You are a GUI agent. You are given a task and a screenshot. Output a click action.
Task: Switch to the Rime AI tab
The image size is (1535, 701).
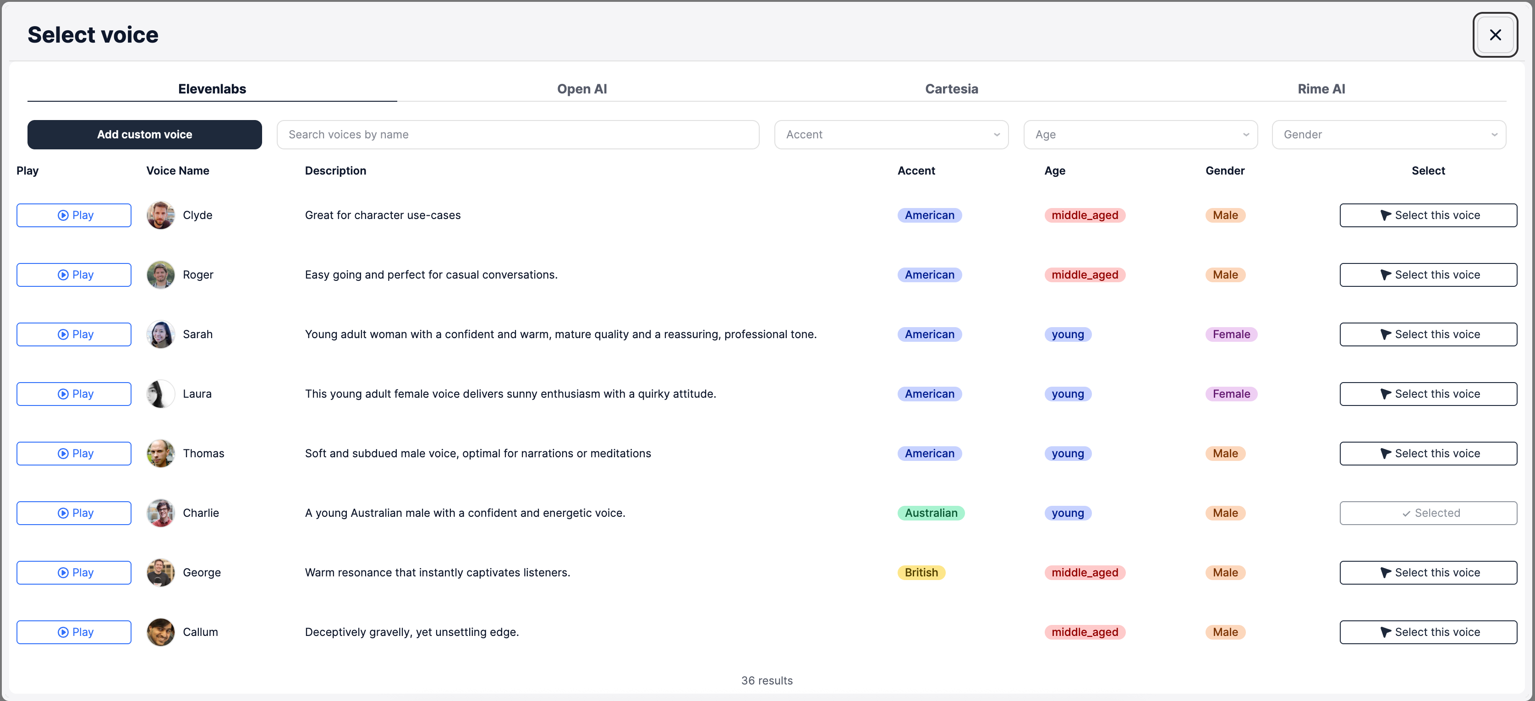(1321, 89)
